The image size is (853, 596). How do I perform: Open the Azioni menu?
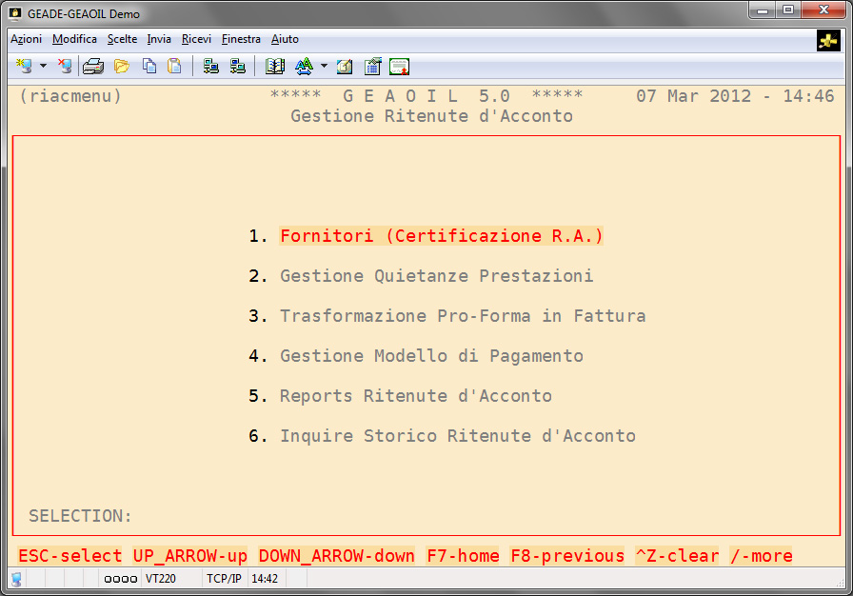coord(26,39)
